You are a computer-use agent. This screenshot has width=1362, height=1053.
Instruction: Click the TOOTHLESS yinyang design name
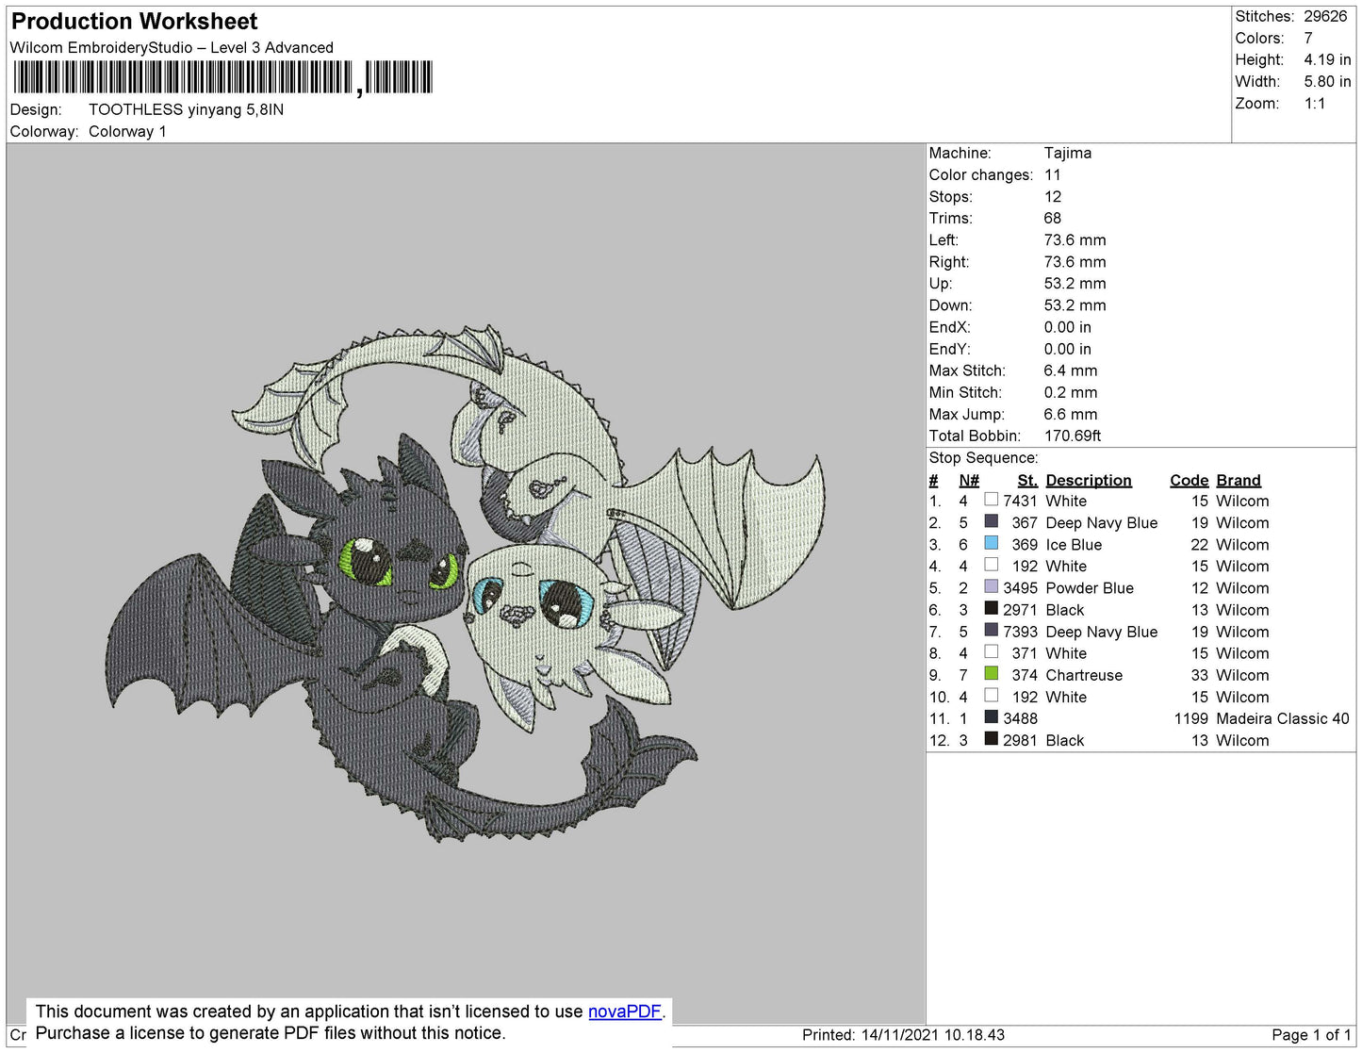(186, 109)
